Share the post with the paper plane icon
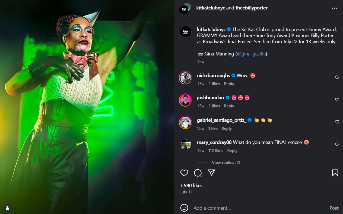The image size is (343, 214). 211,173
